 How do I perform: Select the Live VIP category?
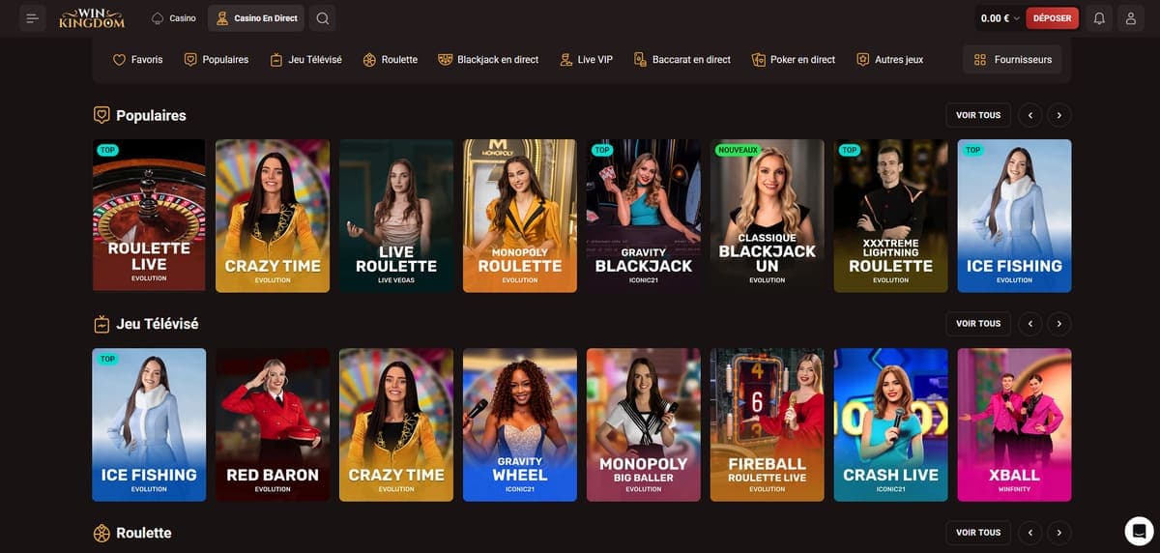coord(586,60)
